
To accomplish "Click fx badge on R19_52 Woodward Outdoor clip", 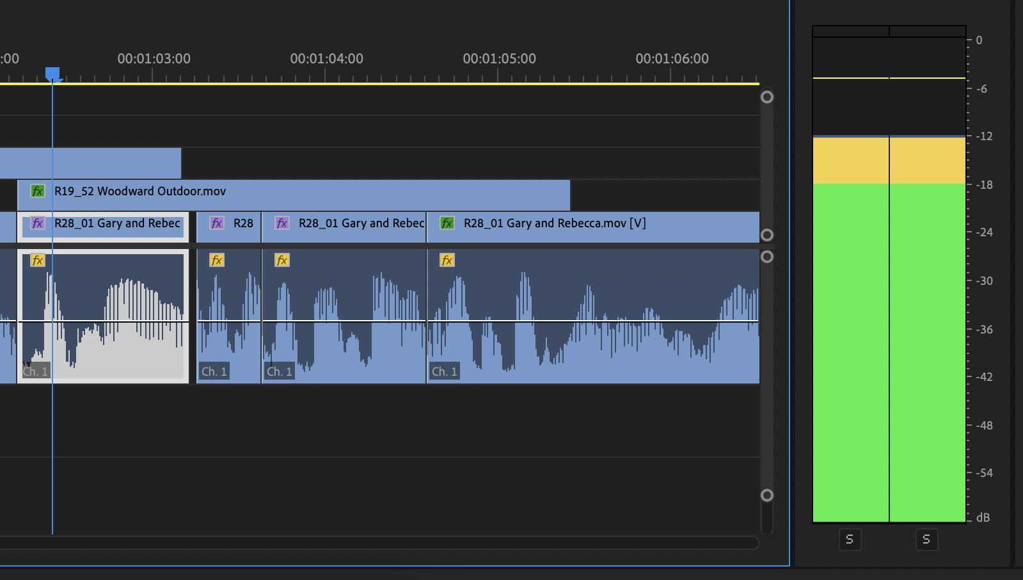I will click(x=38, y=191).
